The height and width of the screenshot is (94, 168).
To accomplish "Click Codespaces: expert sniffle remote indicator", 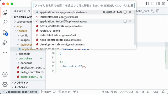I will [20, 92].
